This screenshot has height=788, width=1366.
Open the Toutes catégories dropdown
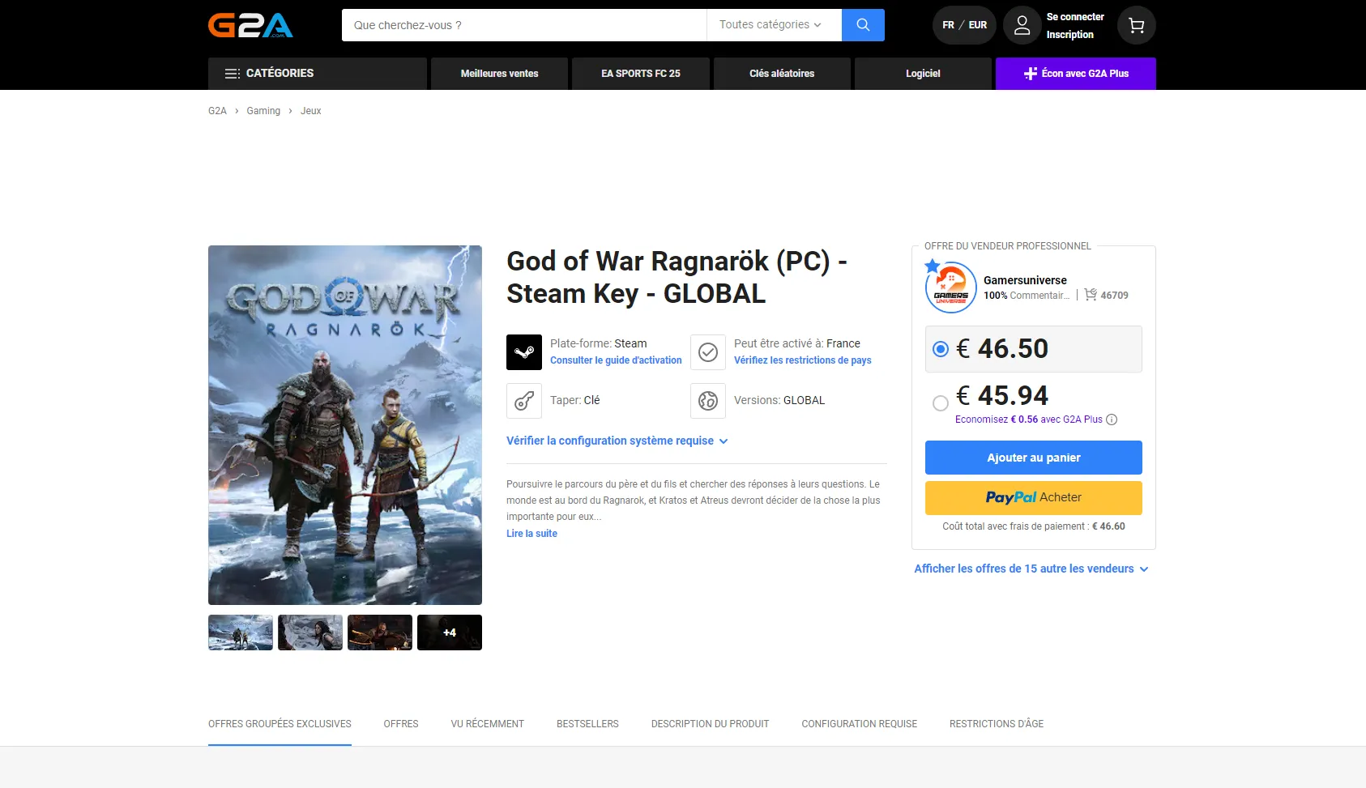point(770,25)
